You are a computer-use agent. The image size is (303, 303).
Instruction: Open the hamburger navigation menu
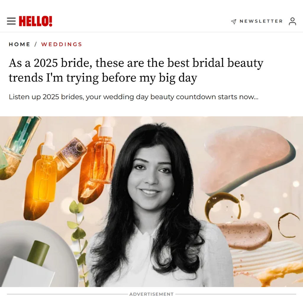click(x=11, y=21)
